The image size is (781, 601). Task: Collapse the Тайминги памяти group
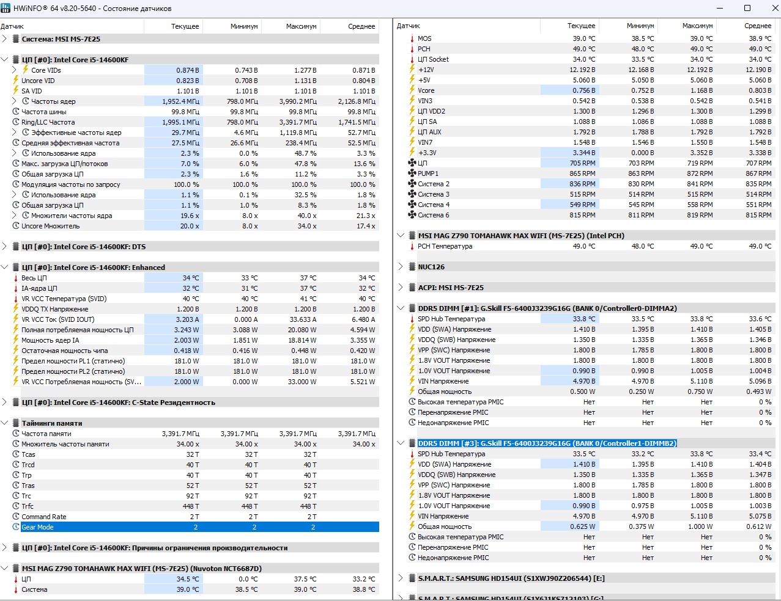point(5,423)
